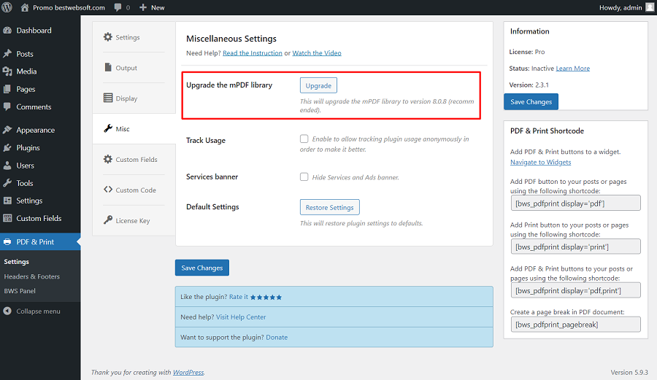
Task: Click Save Changes in the Information box
Action: 531,101
